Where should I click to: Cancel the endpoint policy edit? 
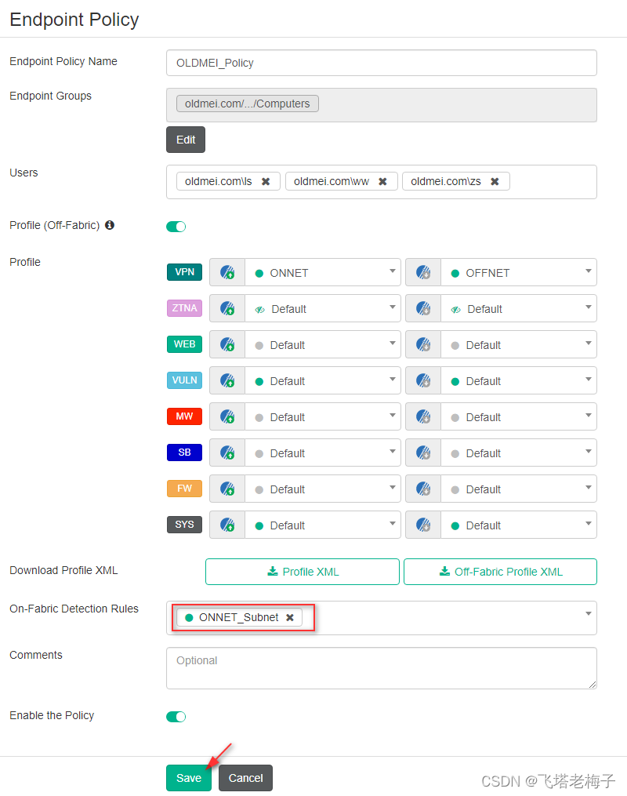[x=245, y=778]
